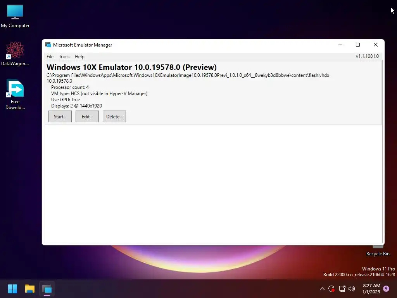Open the File menu
The height and width of the screenshot is (298, 397).
[50, 57]
